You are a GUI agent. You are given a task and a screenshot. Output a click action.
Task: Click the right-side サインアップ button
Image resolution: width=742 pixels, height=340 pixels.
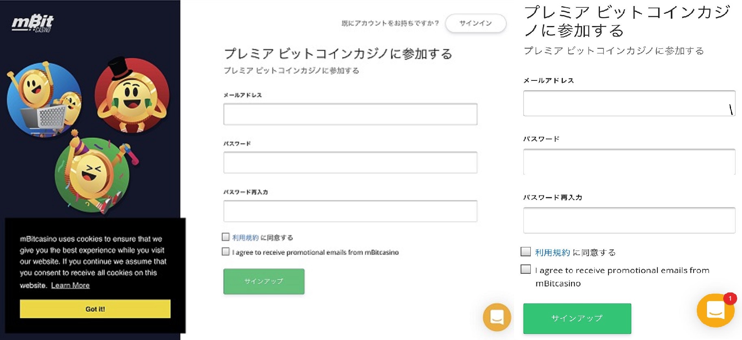(x=576, y=318)
